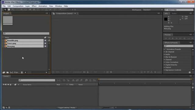Image resolution: width=195 pixels, height=110 pixels.
Task: Open the Project flowchart view icon
Action: tap(49, 40)
